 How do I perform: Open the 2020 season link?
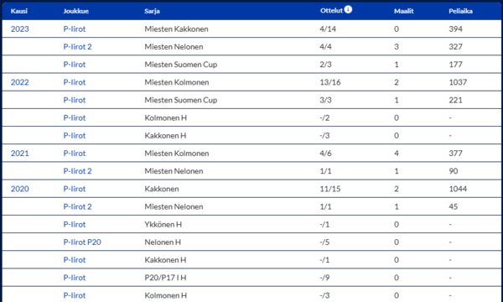click(x=20, y=189)
